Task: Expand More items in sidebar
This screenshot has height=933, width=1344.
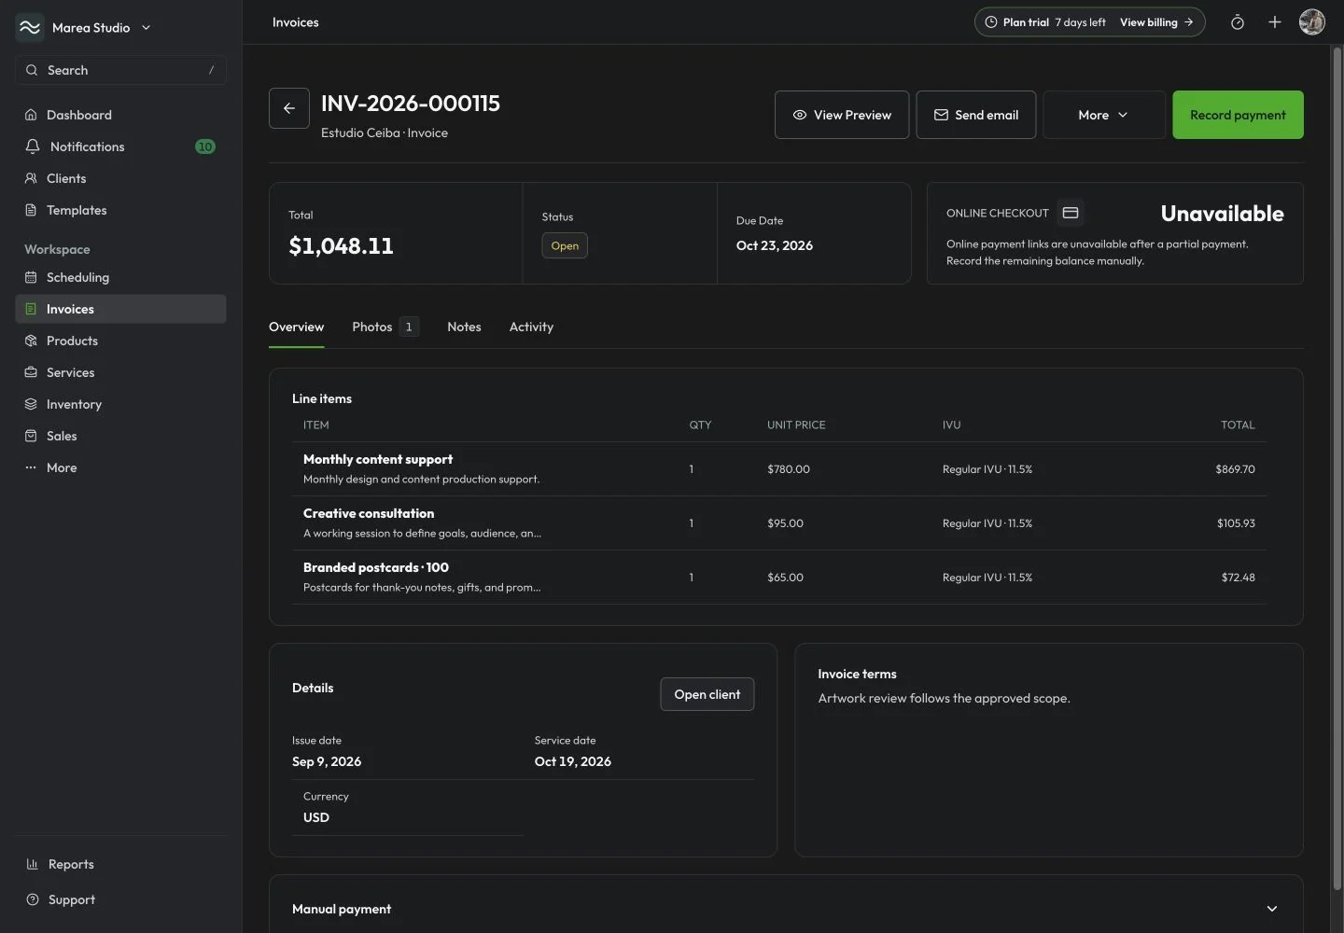Action: (x=120, y=467)
